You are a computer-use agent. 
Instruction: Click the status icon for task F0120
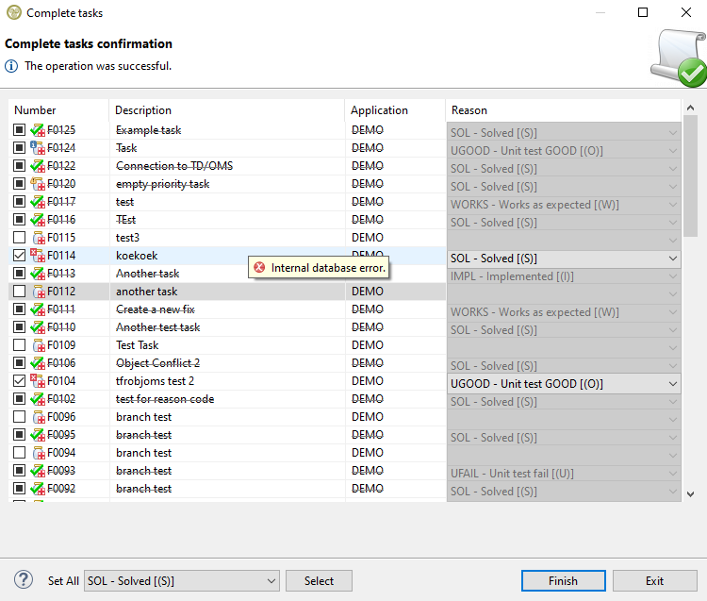(38, 184)
